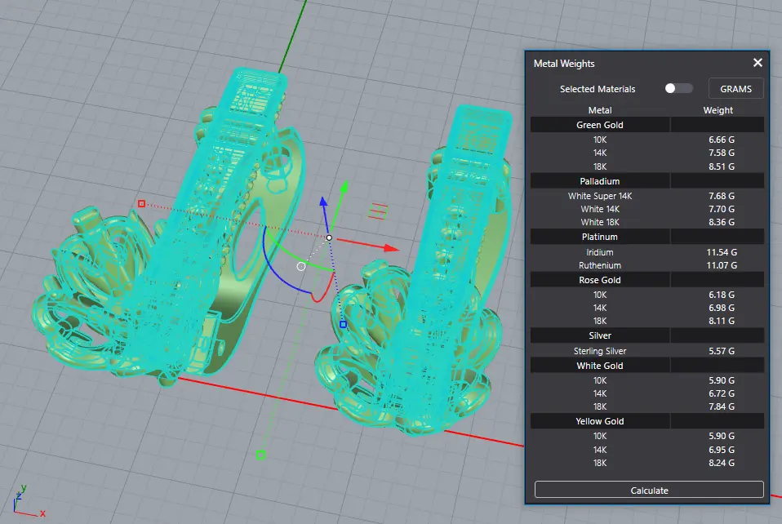The width and height of the screenshot is (782, 524).
Task: Click the 8.24 G Yellow Gold weight
Action: click(x=721, y=463)
